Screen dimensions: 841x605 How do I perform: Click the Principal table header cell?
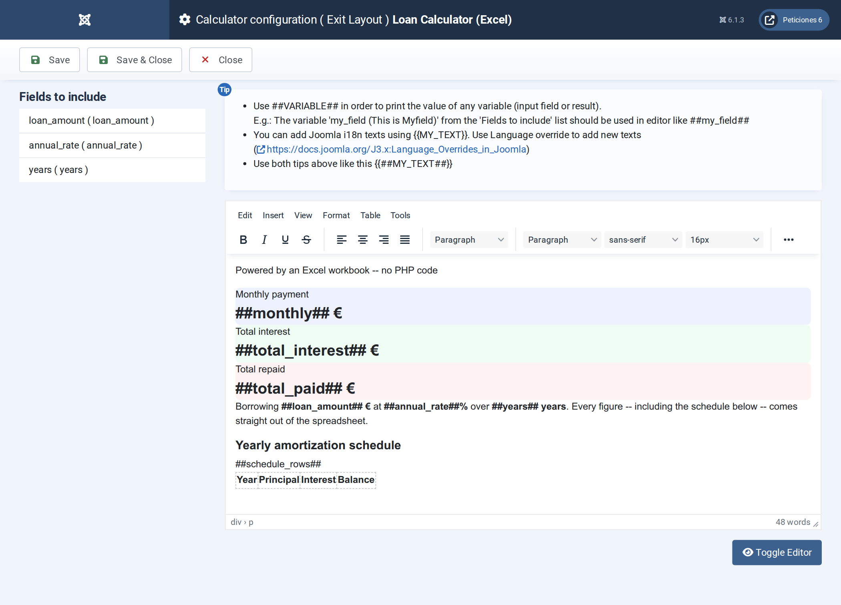click(279, 480)
